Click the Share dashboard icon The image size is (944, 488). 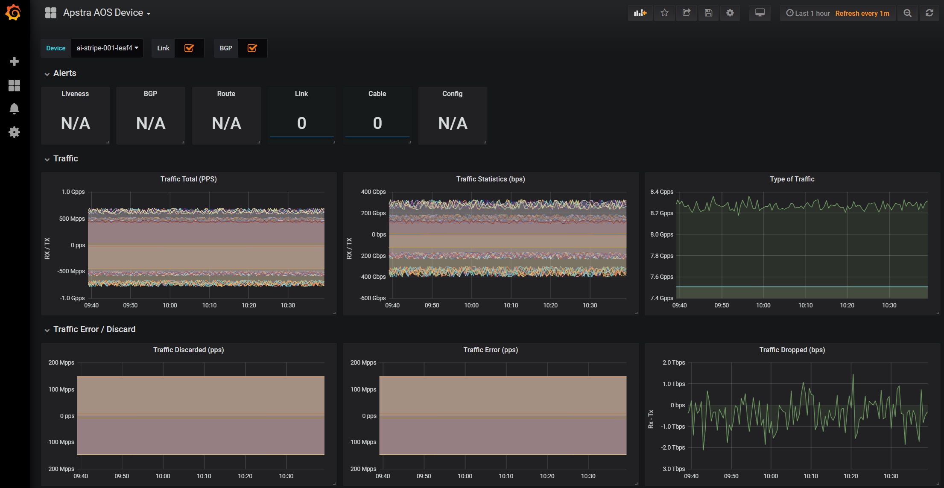click(x=686, y=13)
